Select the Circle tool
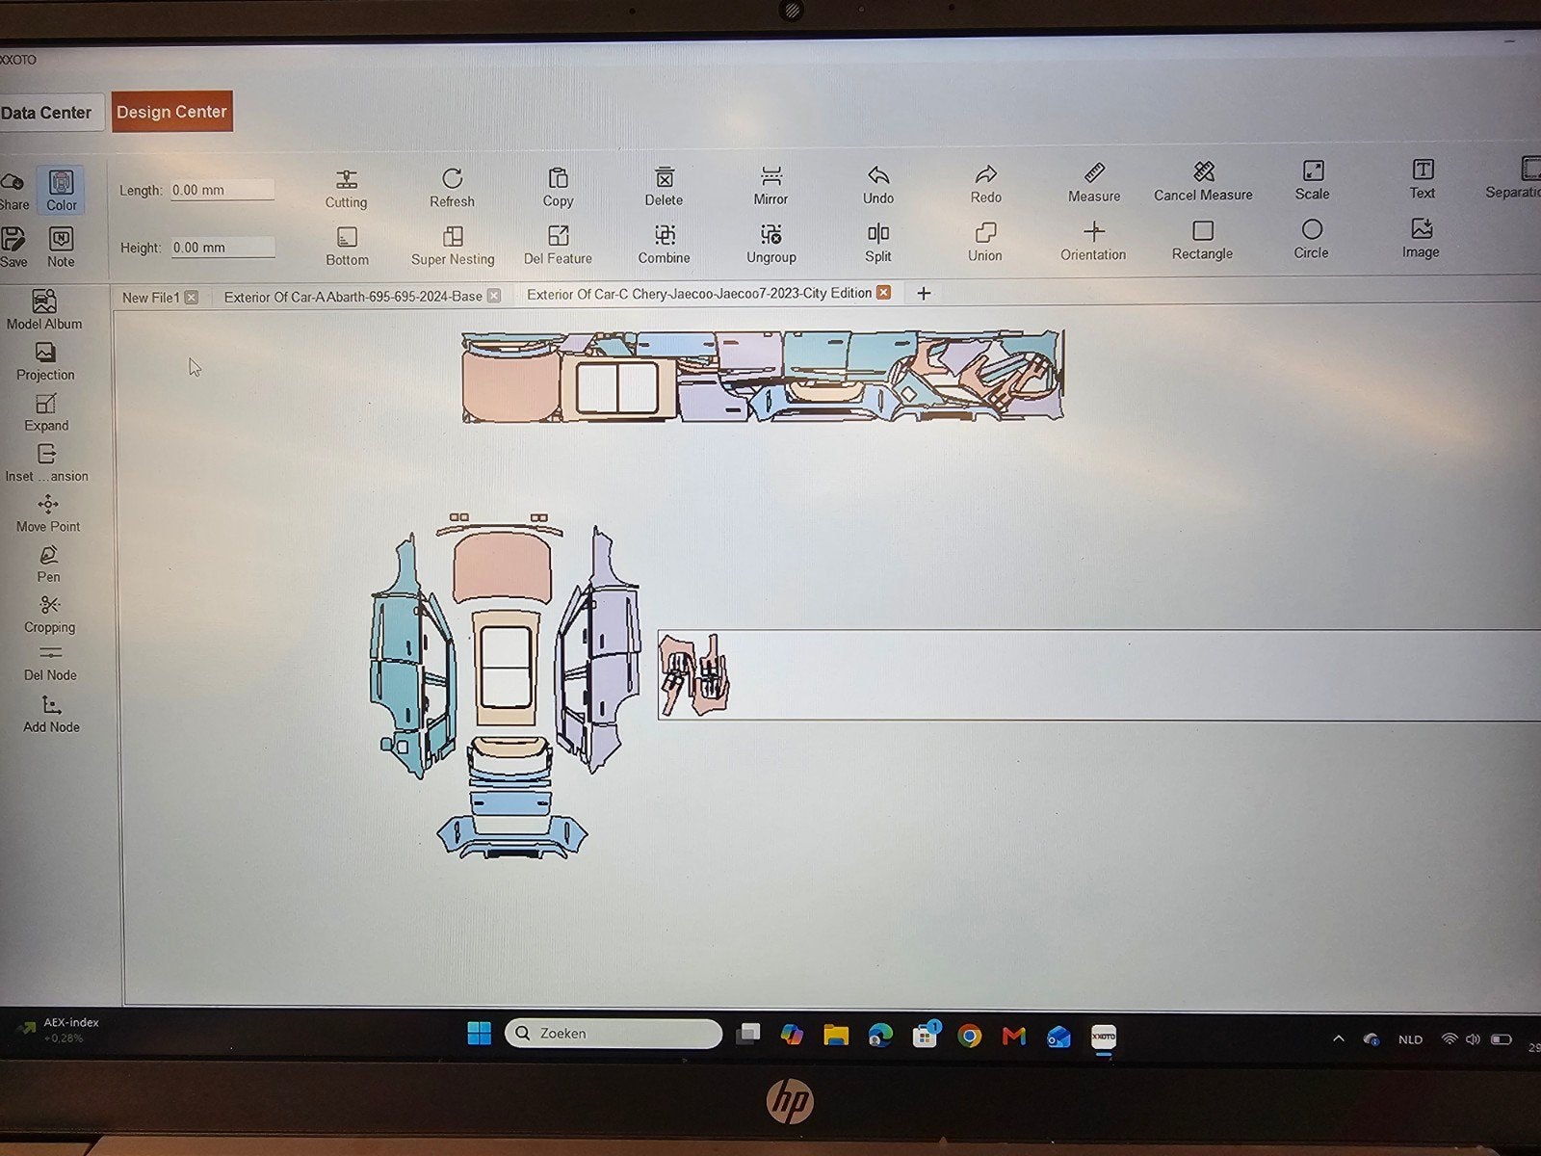The image size is (1541, 1156). [1311, 240]
